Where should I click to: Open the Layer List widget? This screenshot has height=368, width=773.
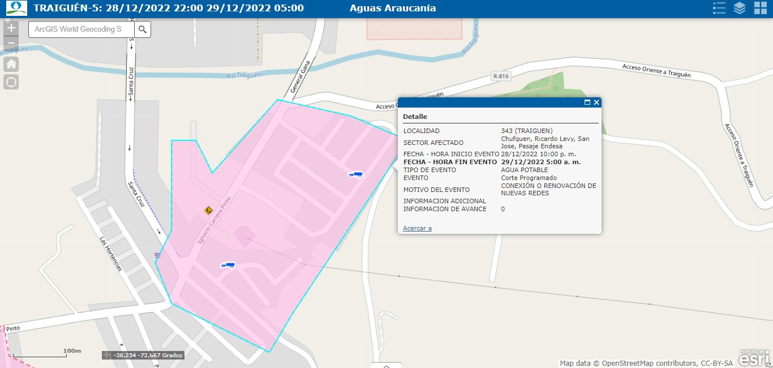pyautogui.click(x=740, y=8)
